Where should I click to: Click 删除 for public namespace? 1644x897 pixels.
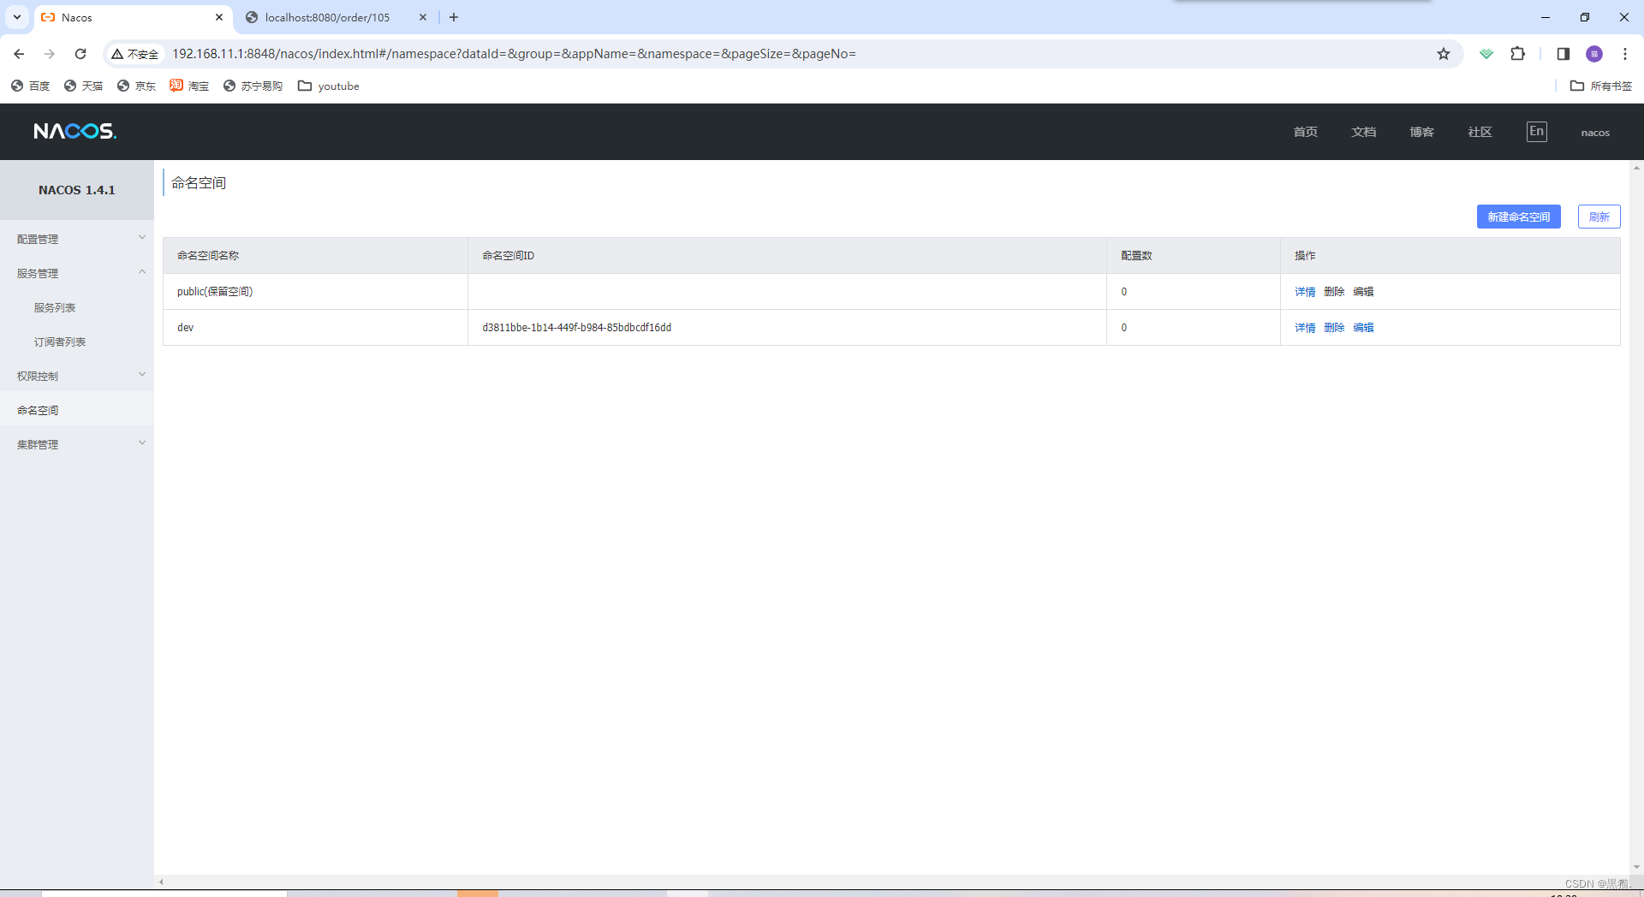click(1334, 292)
